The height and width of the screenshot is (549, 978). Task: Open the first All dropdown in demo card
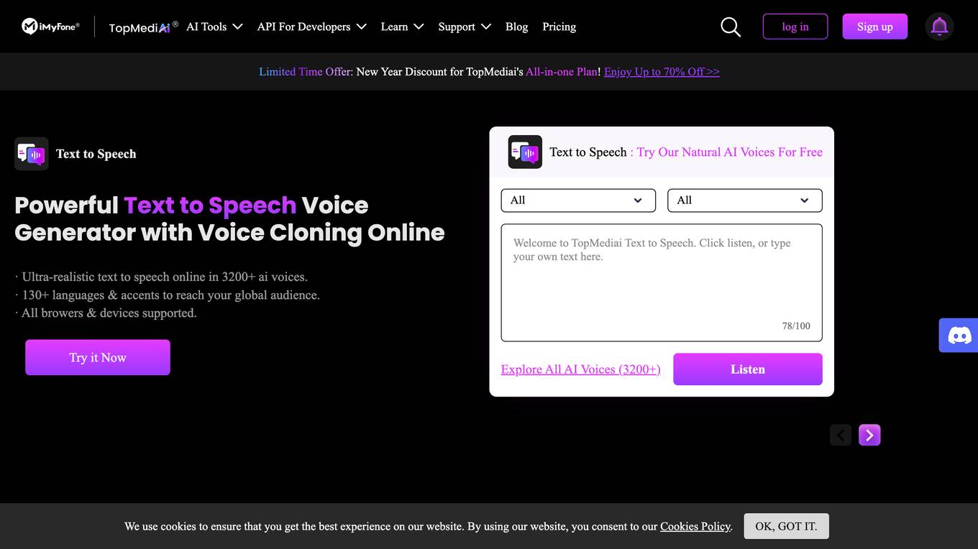pos(578,200)
